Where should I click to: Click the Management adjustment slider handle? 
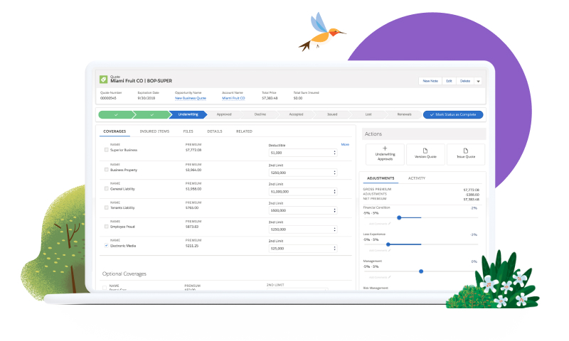coord(421,271)
